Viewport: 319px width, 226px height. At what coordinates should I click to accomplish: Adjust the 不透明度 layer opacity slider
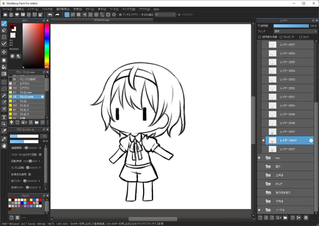pos(291,26)
